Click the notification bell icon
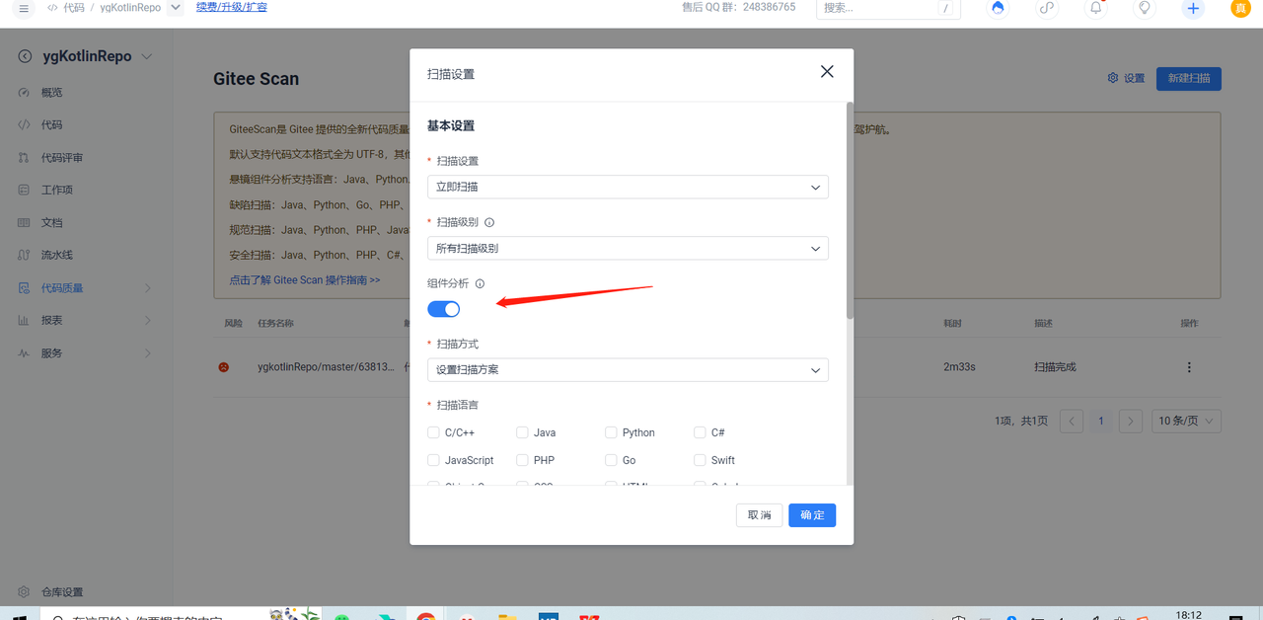The height and width of the screenshot is (620, 1263). [1095, 8]
